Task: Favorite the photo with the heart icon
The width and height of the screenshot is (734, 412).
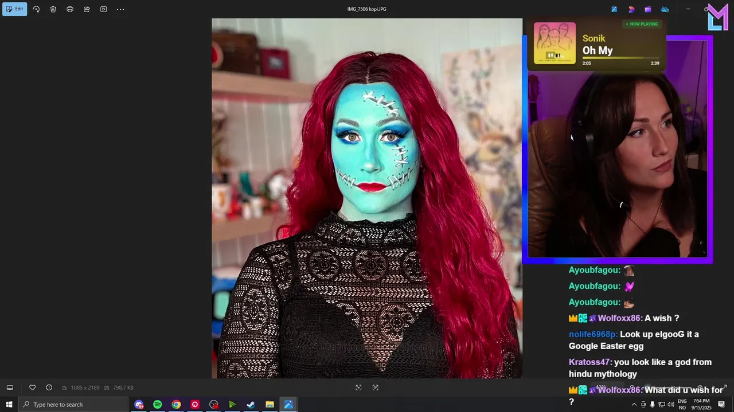Action: (32, 387)
